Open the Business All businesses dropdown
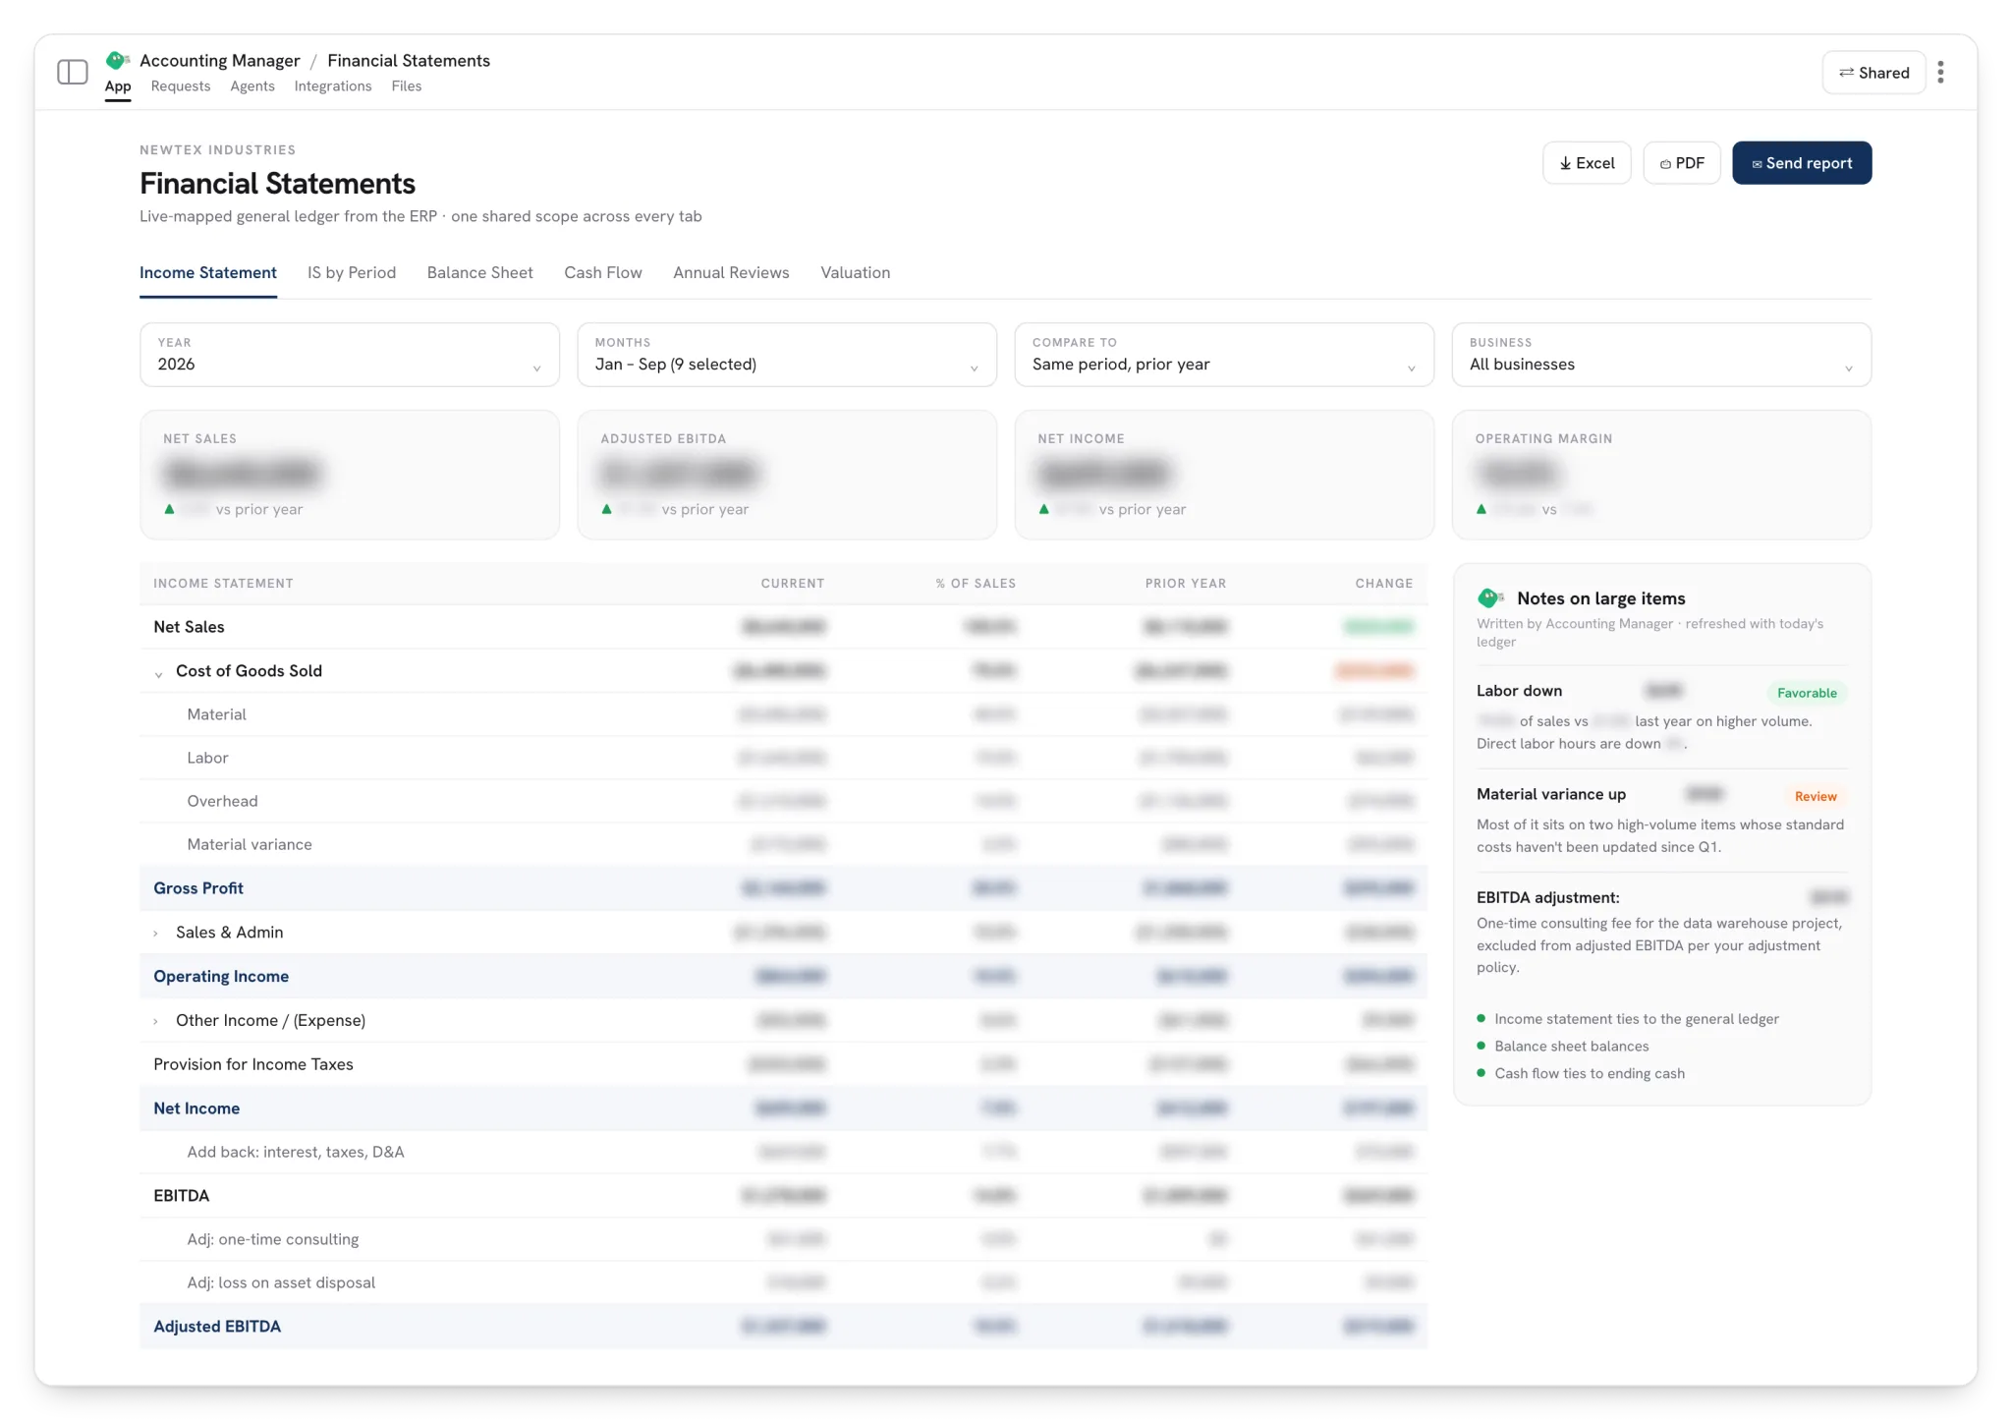Image resolution: width=2012 pixels, height=1420 pixels. (x=1661, y=355)
